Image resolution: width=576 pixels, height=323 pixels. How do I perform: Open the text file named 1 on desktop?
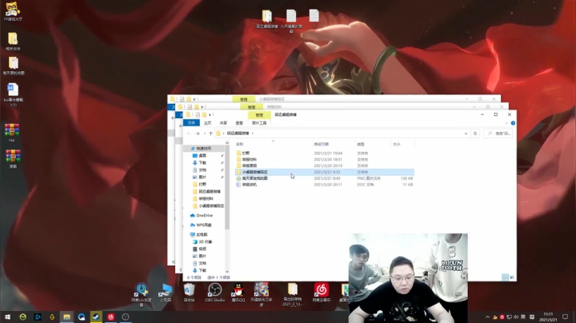click(x=314, y=18)
